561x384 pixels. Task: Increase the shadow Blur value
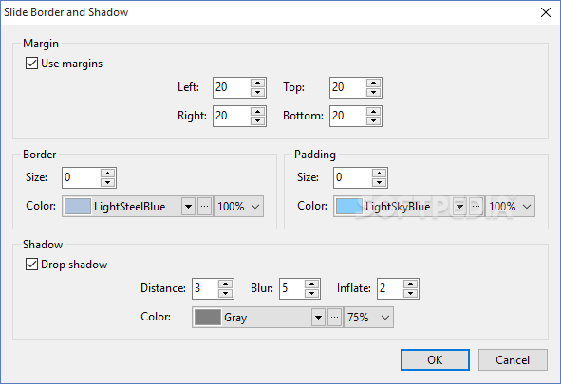click(312, 284)
